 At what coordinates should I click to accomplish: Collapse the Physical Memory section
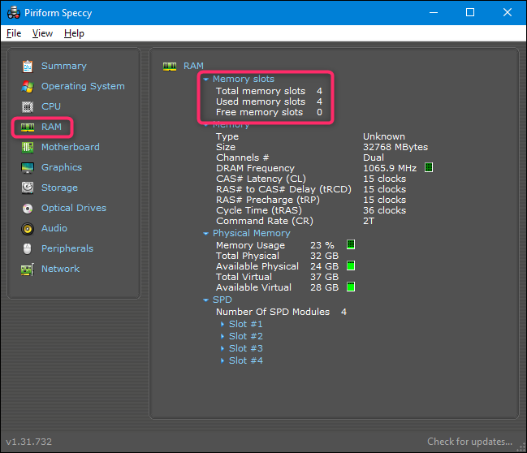pos(206,233)
